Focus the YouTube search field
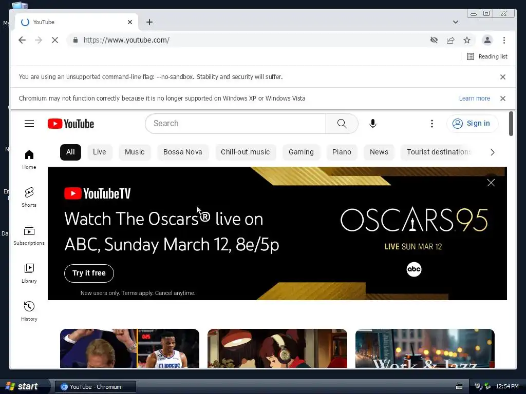 click(x=235, y=124)
